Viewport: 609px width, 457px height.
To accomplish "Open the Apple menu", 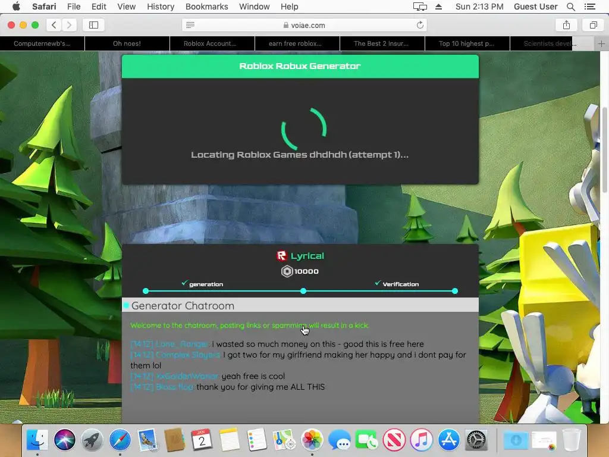I will (16, 7).
